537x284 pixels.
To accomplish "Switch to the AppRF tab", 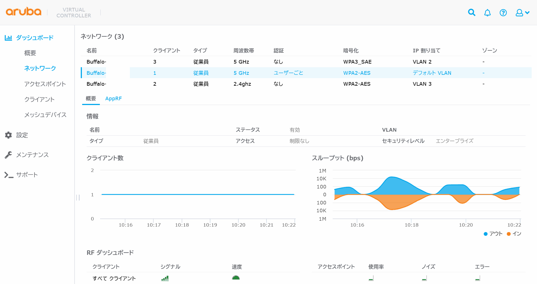I will click(113, 99).
